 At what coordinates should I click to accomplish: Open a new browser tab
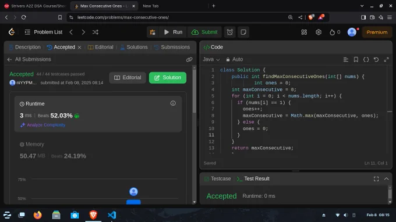pyautogui.click(x=214, y=6)
